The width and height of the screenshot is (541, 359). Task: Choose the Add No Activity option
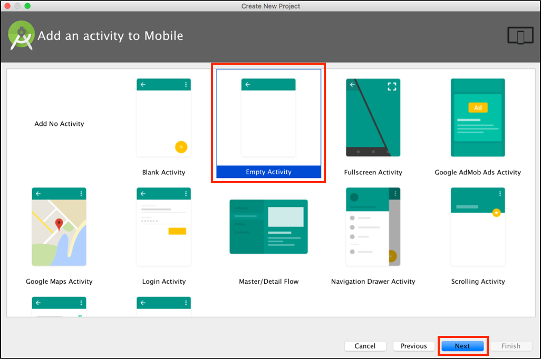pyautogui.click(x=59, y=124)
